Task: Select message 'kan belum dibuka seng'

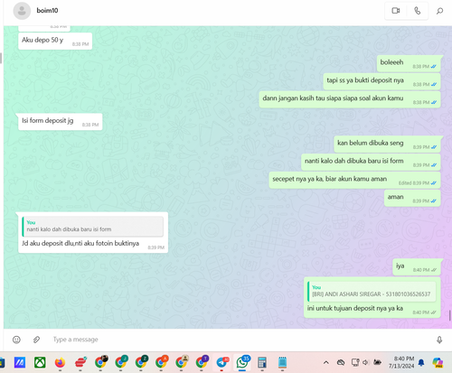Action: click(387, 144)
